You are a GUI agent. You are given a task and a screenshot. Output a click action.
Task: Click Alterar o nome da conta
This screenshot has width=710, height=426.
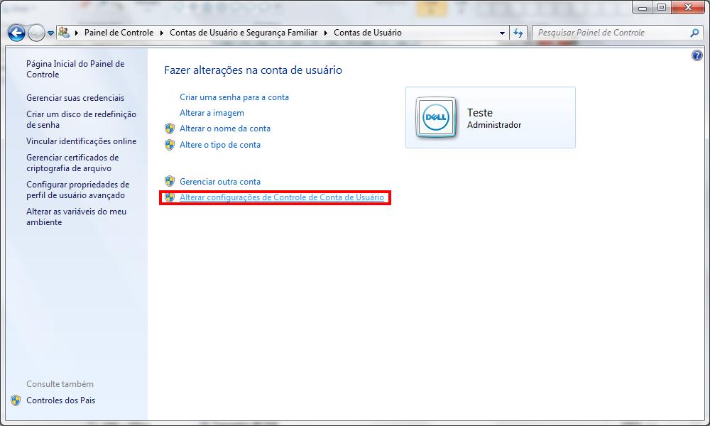tap(225, 129)
